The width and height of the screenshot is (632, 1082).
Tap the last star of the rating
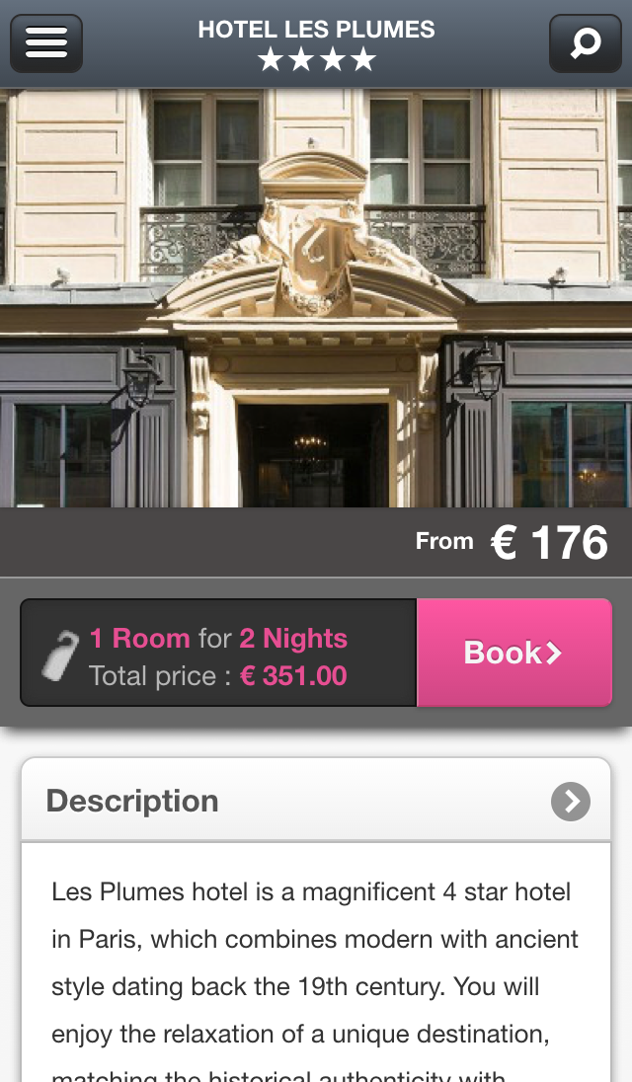(x=363, y=60)
